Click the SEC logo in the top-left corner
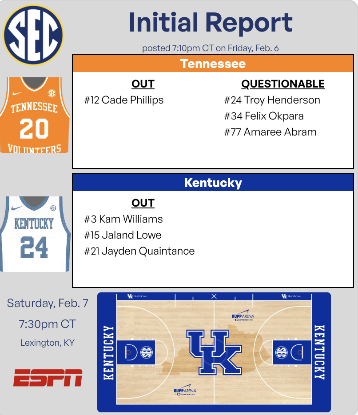This screenshot has height=415, width=358. pyautogui.click(x=33, y=34)
